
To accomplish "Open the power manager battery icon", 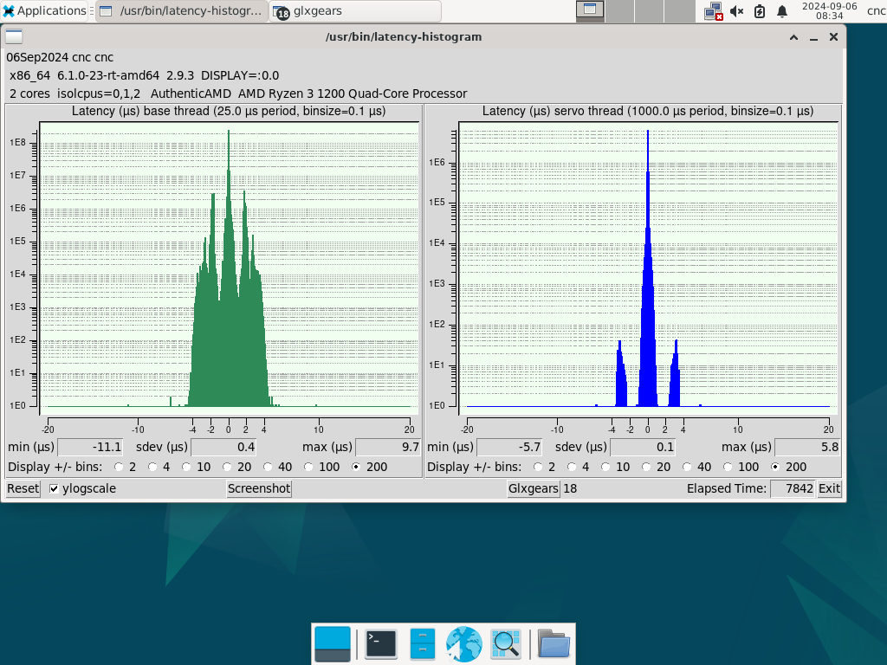I will [x=760, y=11].
